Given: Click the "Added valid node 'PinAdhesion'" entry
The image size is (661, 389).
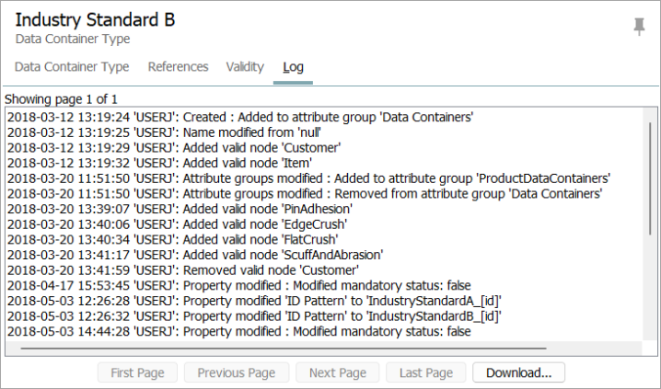Looking at the screenshot, I should 180,209.
